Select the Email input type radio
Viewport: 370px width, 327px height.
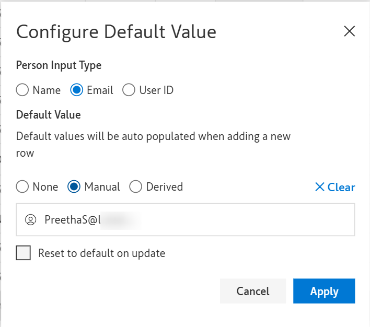coord(77,90)
